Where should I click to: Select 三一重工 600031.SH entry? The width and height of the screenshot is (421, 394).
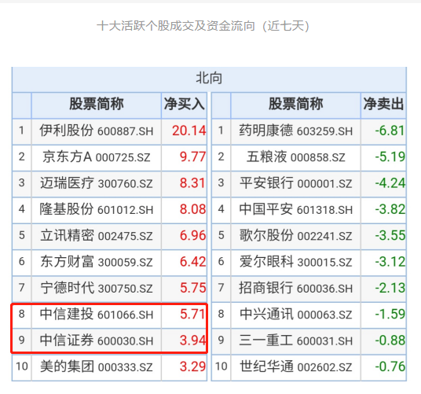[296, 341]
